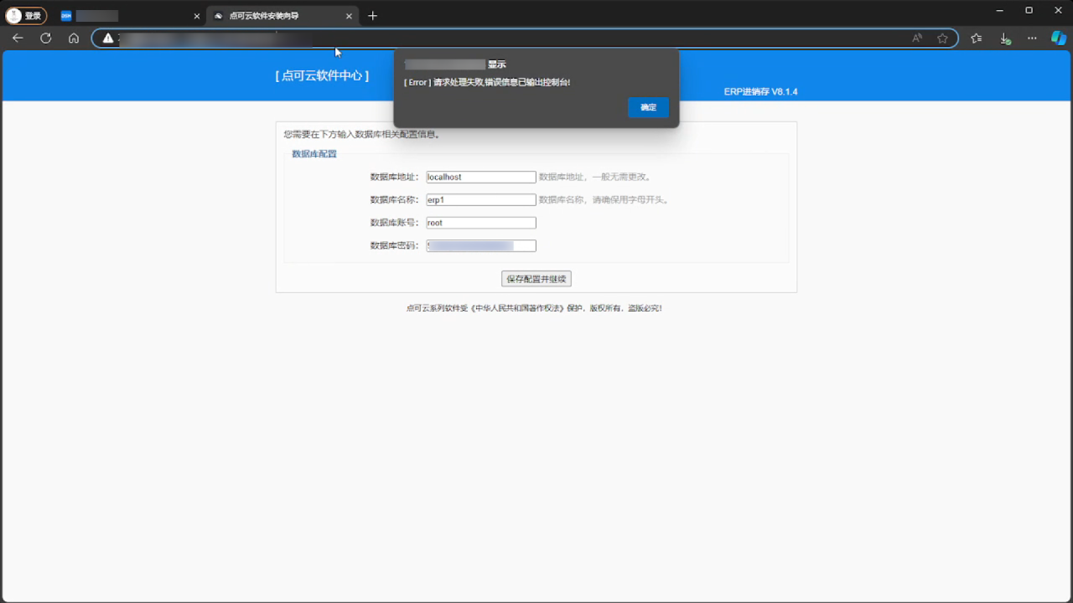1073x603 pixels.
Task: Reload the page with the refresh icon
Action: point(45,39)
